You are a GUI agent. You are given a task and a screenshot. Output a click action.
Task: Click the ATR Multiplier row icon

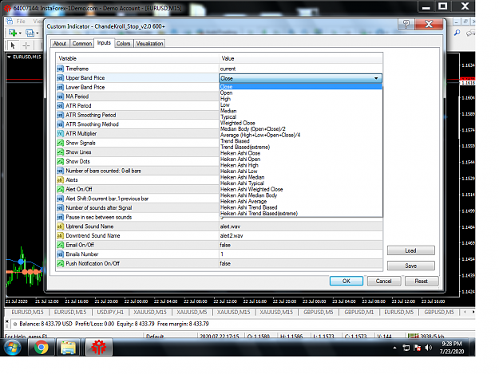[x=61, y=133]
